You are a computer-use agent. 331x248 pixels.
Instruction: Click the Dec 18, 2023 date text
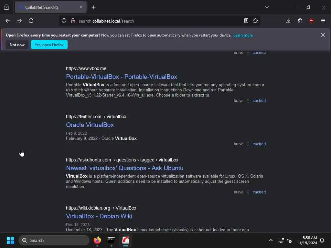(x=78, y=225)
